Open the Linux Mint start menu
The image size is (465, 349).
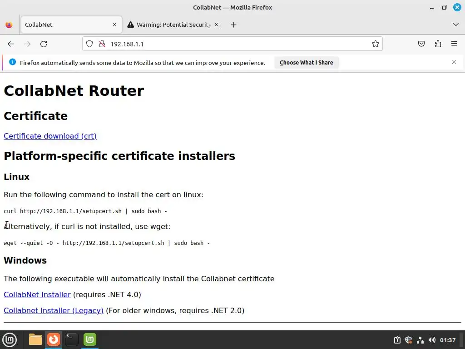tap(10, 340)
